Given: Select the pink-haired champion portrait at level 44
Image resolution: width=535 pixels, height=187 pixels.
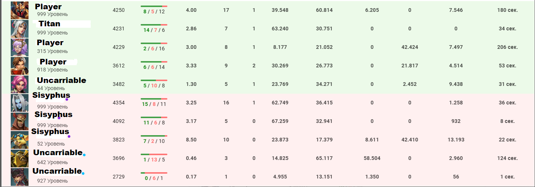Looking at the screenshot, I should click(x=20, y=84).
